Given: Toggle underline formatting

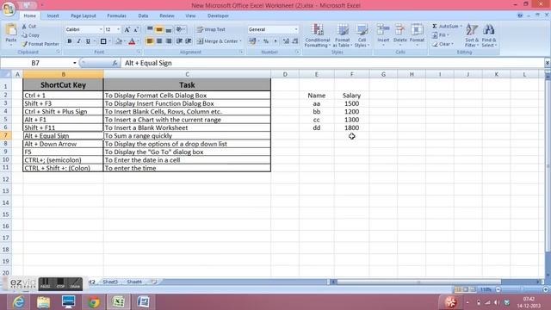Looking at the screenshot, I should (x=88, y=41).
